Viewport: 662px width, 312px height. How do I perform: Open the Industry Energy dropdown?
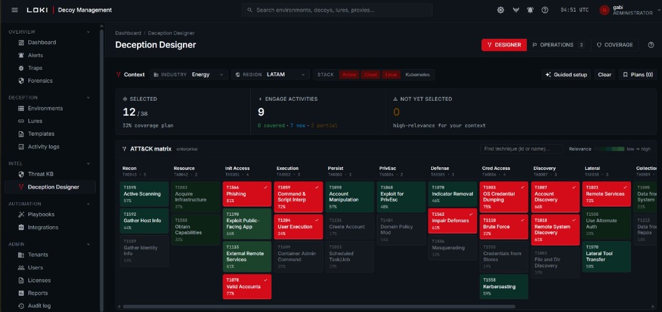189,75
